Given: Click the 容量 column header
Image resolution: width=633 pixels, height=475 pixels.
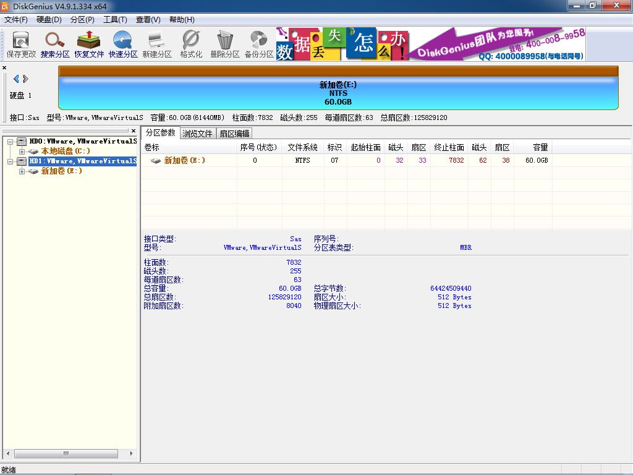Looking at the screenshot, I should click(533, 147).
